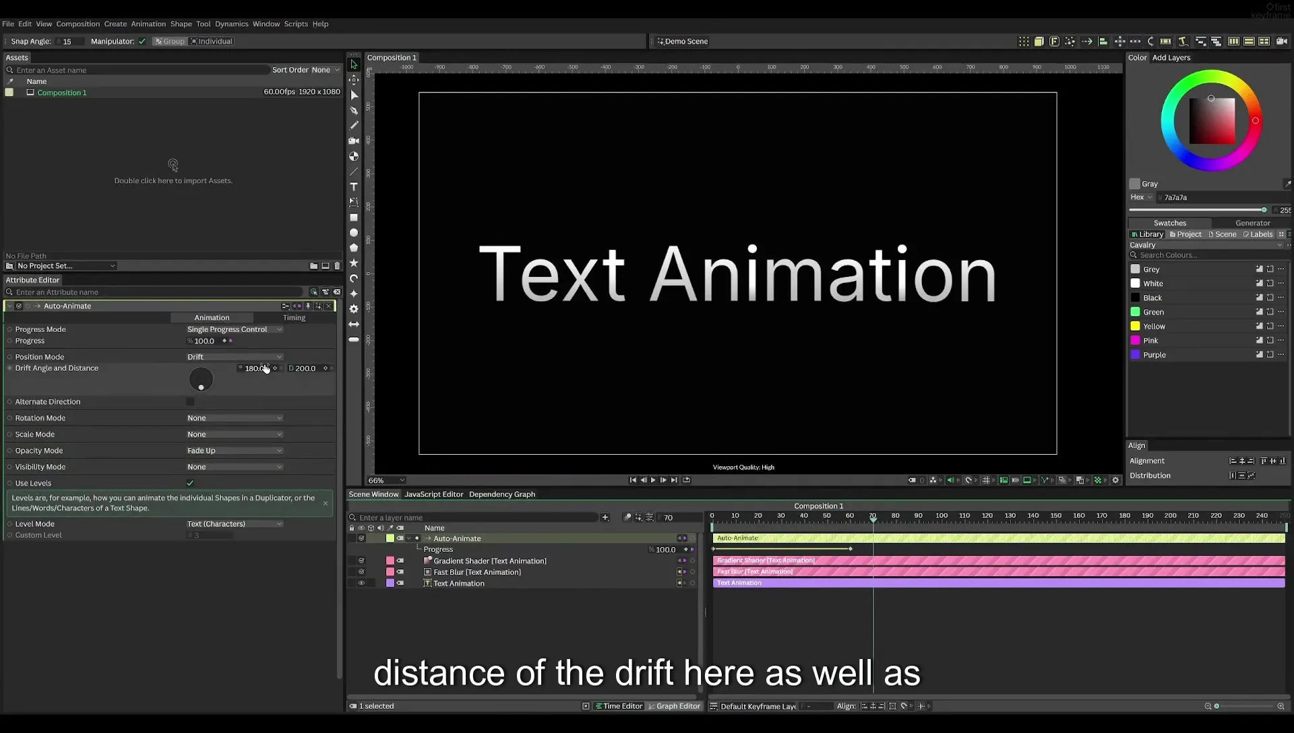
Task: Open the Generator color tab
Action: click(1252, 223)
